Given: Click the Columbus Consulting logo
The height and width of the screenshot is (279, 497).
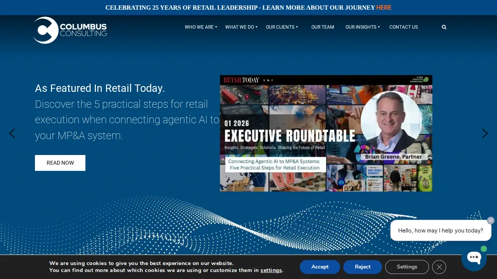Looking at the screenshot, I should click(70, 30).
